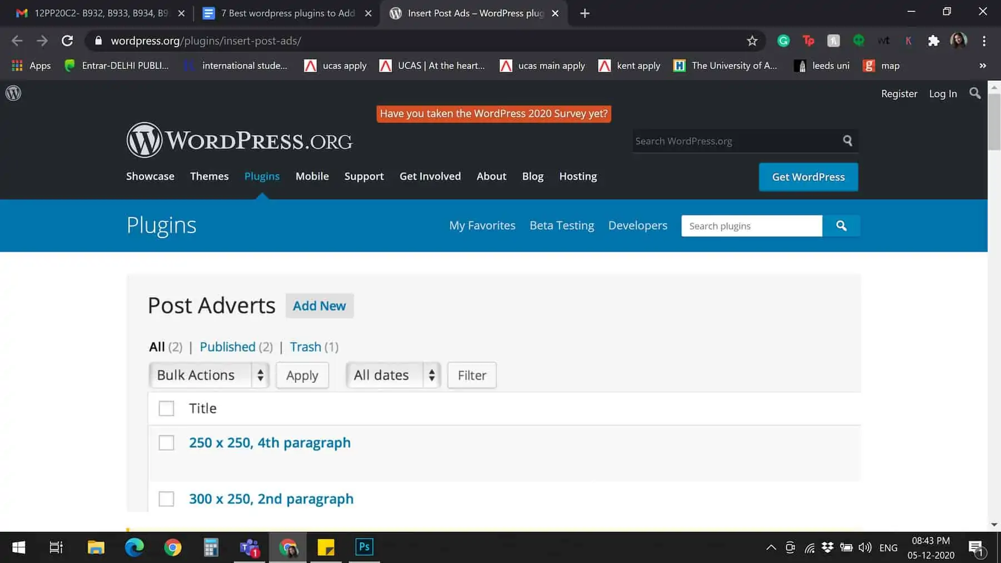Check the 250 x 250, 4th paragraph checkbox
1001x563 pixels.
coord(166,443)
